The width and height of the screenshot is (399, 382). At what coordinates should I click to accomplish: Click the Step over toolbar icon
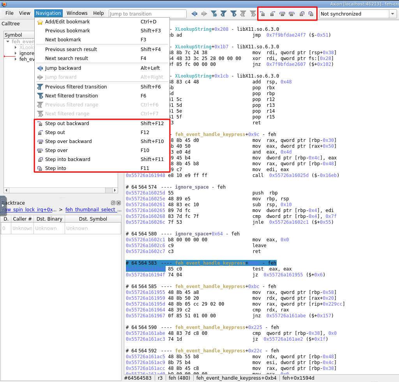click(291, 13)
